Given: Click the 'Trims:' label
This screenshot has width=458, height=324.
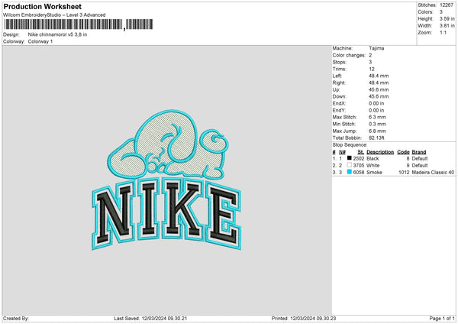Looking at the screenshot, I should (x=340, y=69).
